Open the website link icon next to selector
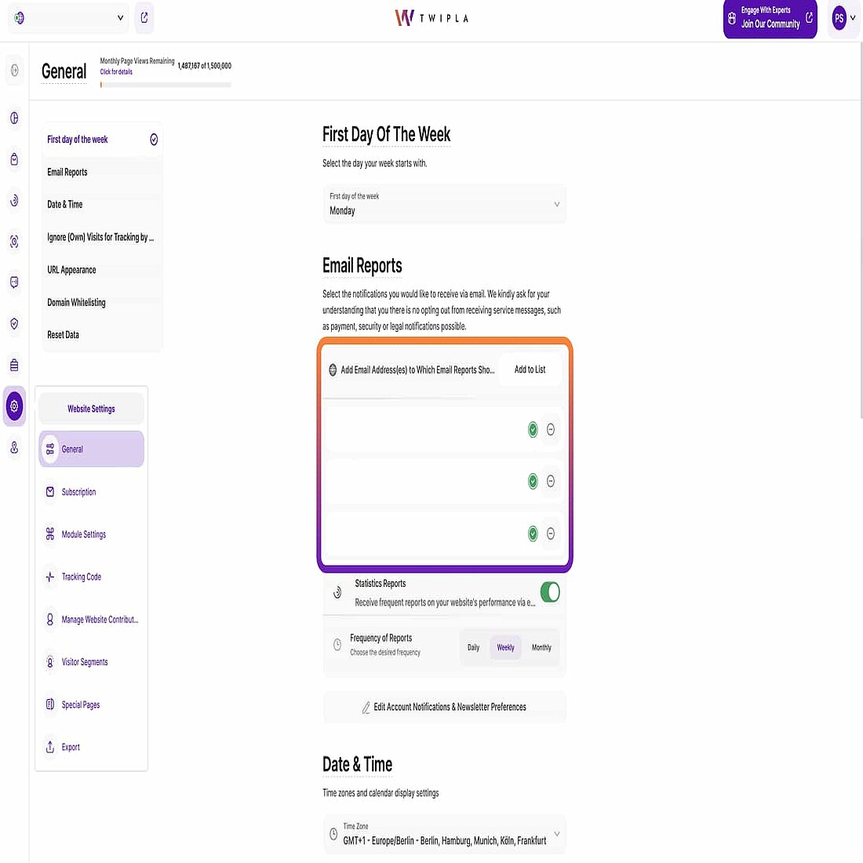Screen dimensions: 863x863 click(144, 17)
